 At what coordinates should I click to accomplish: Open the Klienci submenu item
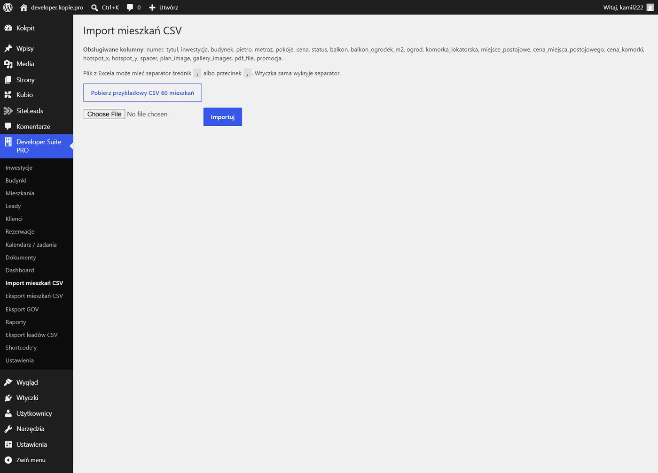[x=14, y=219]
